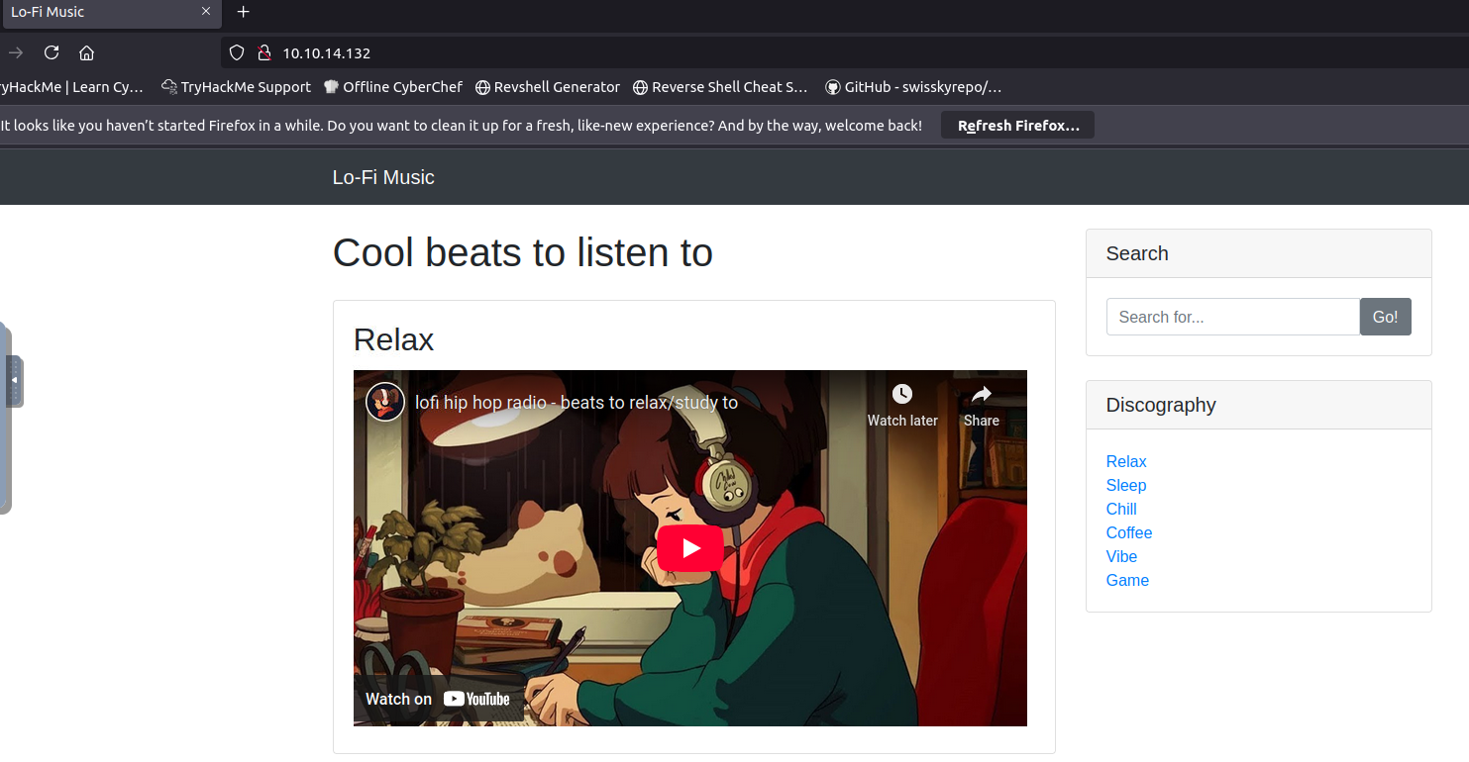The image size is (1469, 762).
Task: Click the forward navigation arrow
Action: pyautogui.click(x=16, y=52)
